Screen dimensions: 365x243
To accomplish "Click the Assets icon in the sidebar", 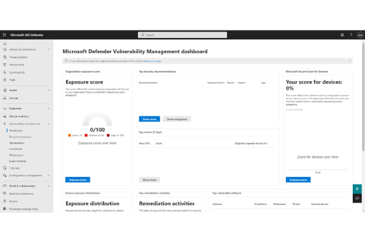I will tap(5, 90).
